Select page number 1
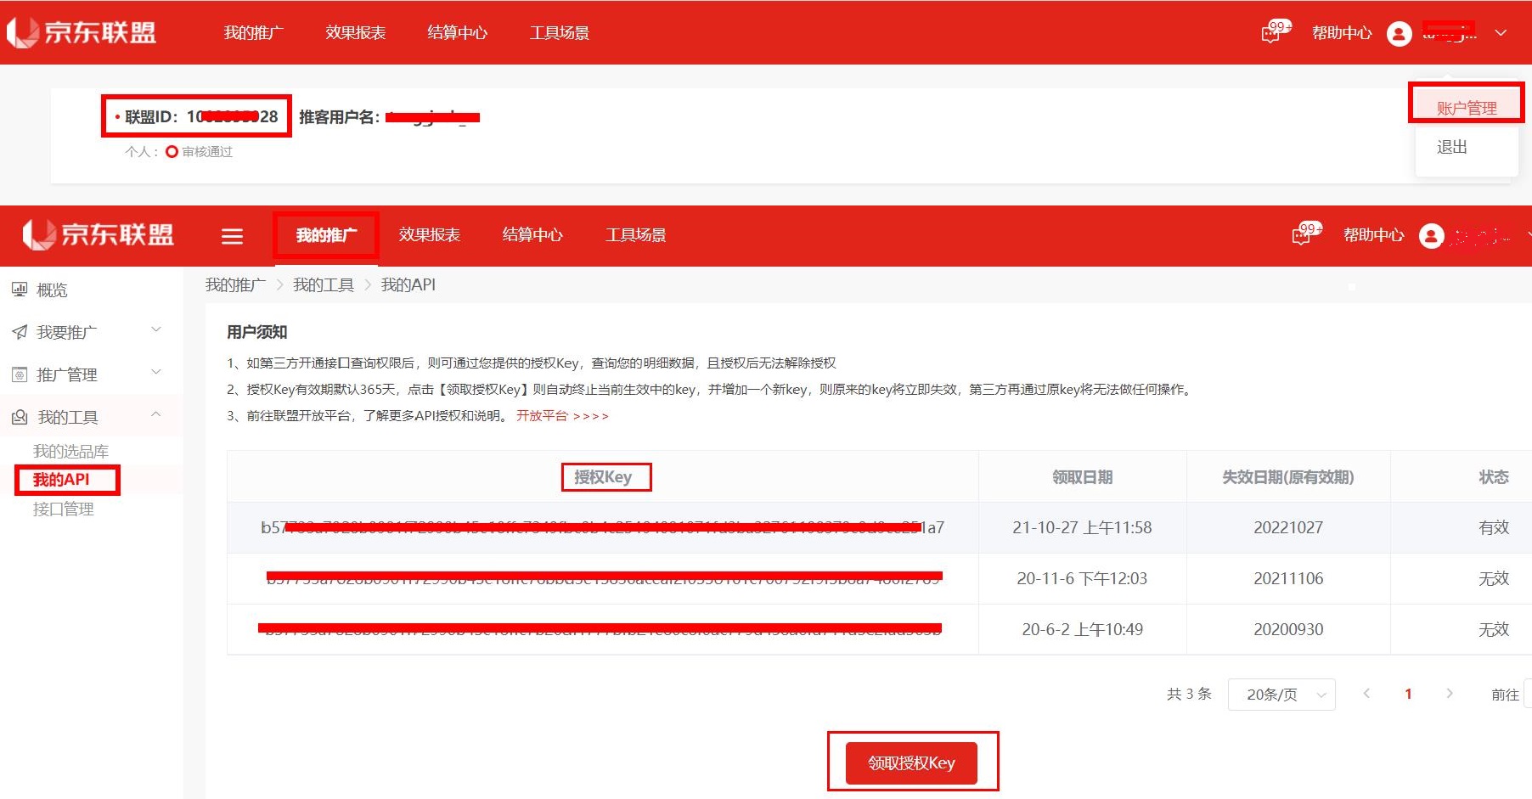 [x=1408, y=694]
